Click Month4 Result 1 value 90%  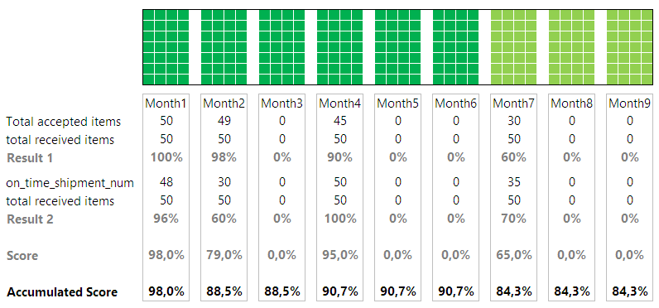340,158
